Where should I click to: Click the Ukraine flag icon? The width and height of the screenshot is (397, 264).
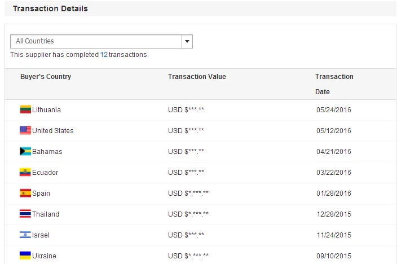[x=25, y=256]
